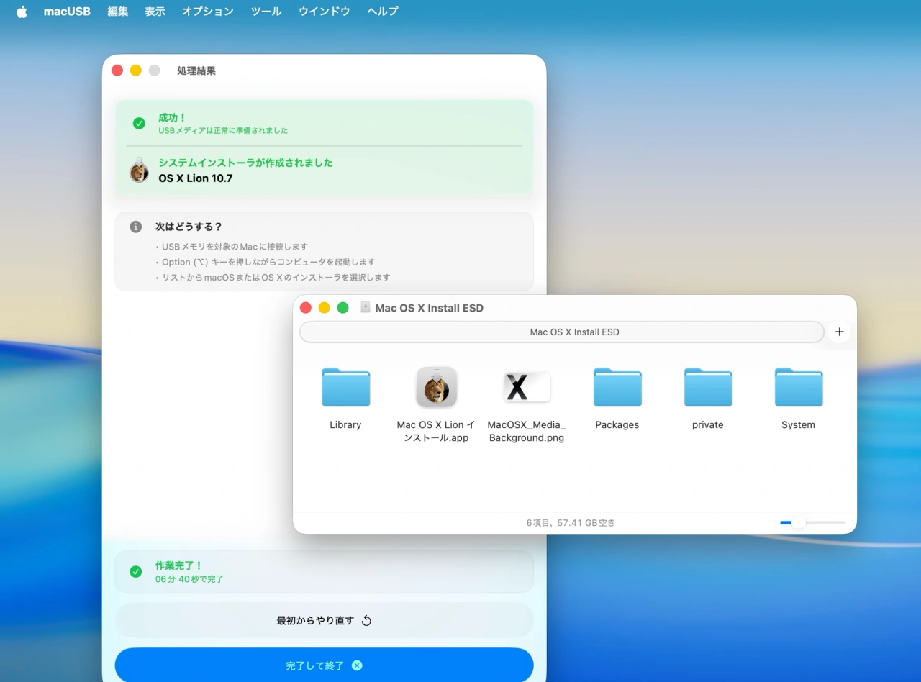Open Mac OS X Lion インストール.app
921x682 pixels.
click(x=435, y=387)
